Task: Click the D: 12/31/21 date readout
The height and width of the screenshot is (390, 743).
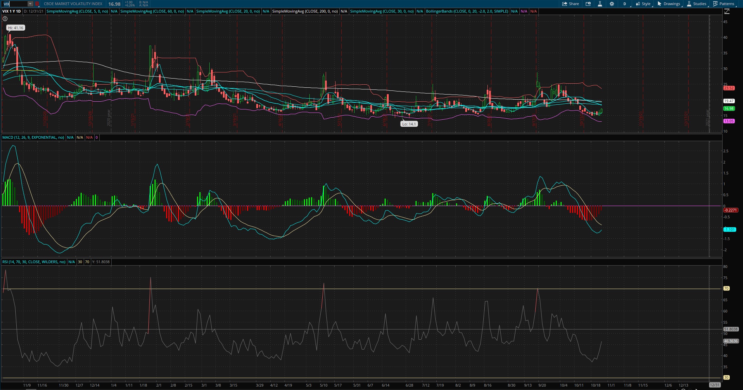Action: (34, 11)
